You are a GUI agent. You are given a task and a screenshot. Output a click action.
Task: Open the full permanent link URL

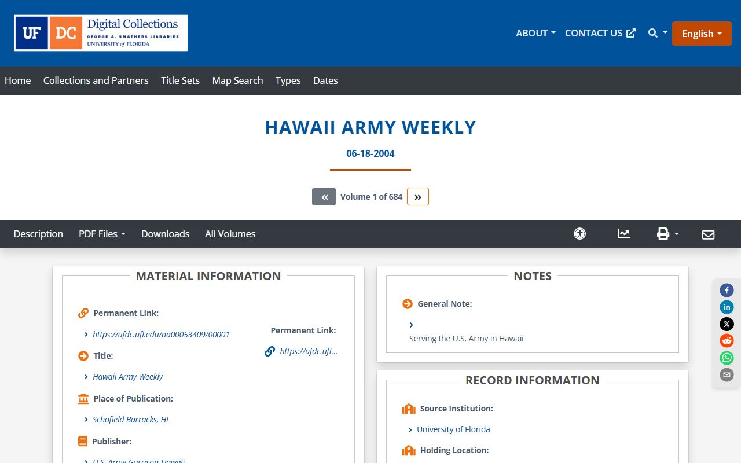pos(161,335)
